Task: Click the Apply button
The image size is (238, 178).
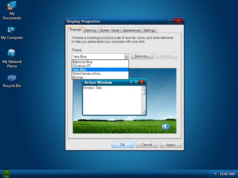Action: (x=171, y=145)
